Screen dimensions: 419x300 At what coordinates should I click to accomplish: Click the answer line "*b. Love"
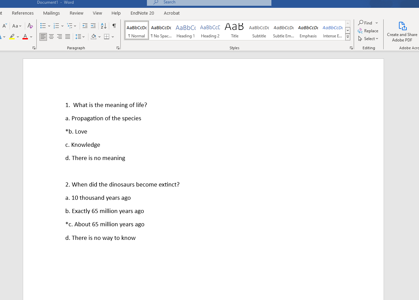[76, 131]
